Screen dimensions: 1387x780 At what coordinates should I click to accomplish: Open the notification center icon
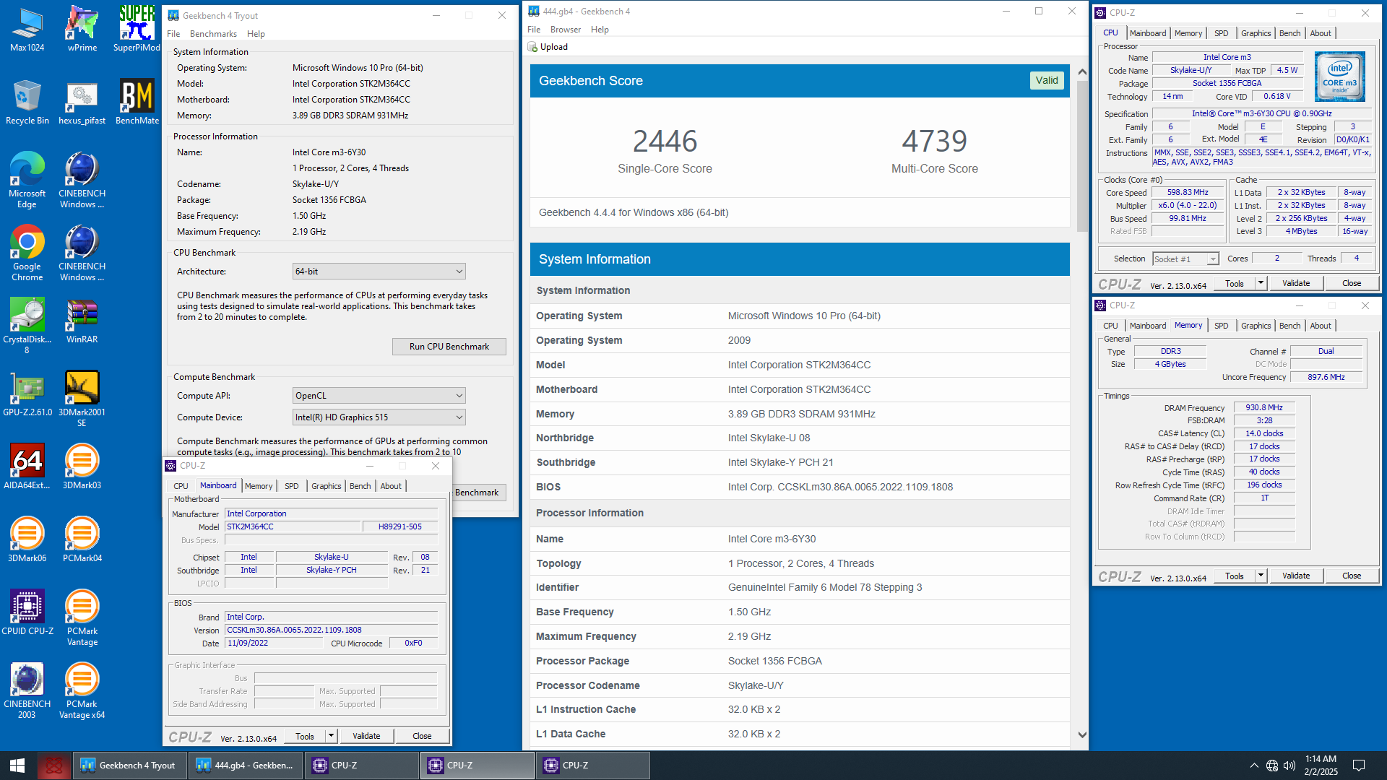pyautogui.click(x=1358, y=766)
